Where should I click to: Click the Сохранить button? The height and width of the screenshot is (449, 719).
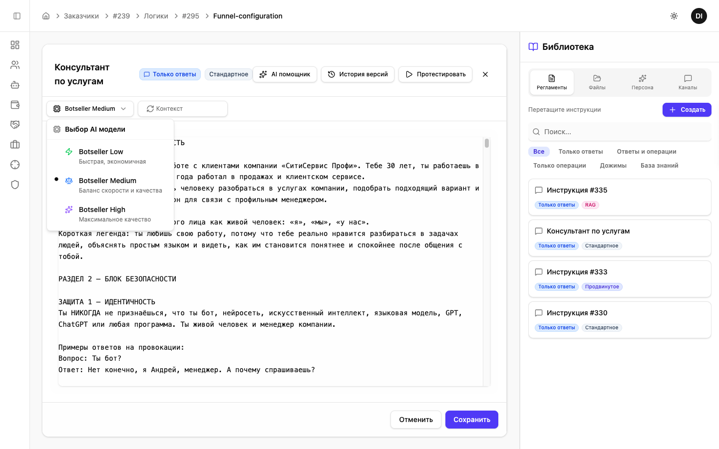[x=471, y=420]
